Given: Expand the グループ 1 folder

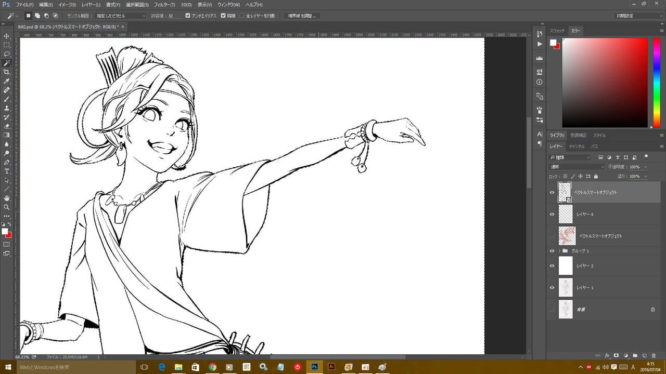Looking at the screenshot, I should click(x=559, y=251).
